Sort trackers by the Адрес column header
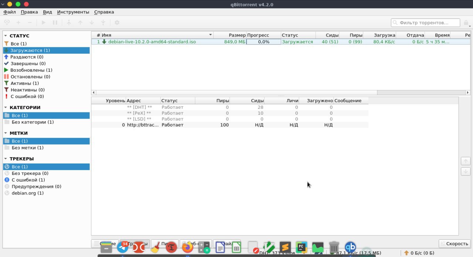This screenshot has height=257, width=473. coord(143,101)
